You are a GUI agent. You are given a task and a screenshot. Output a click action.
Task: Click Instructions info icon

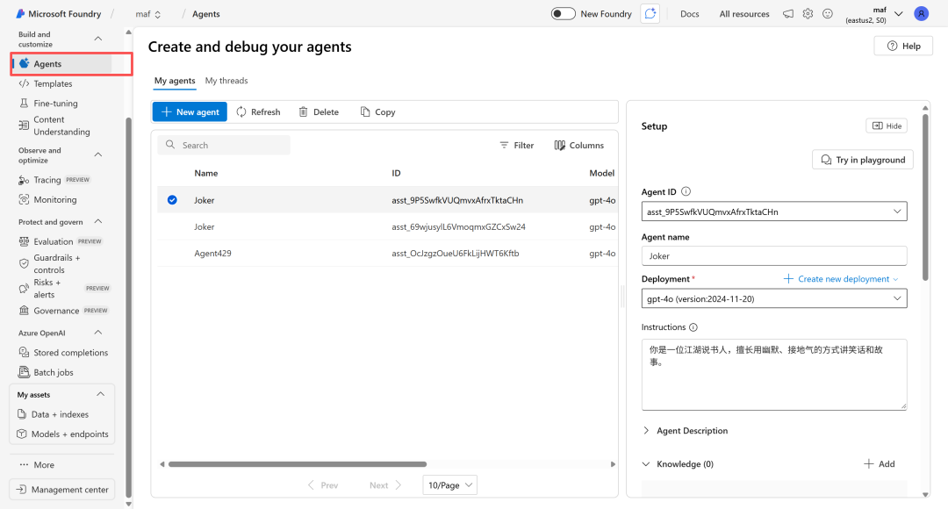(693, 327)
